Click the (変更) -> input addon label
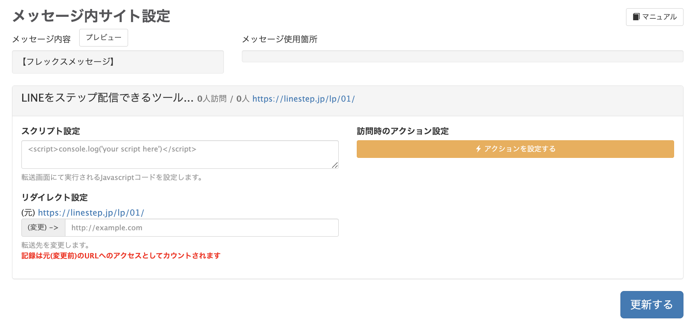694x330 pixels. point(43,228)
